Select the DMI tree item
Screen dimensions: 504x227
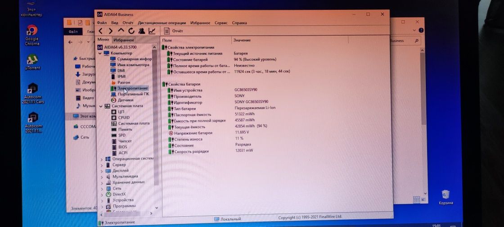point(117,70)
